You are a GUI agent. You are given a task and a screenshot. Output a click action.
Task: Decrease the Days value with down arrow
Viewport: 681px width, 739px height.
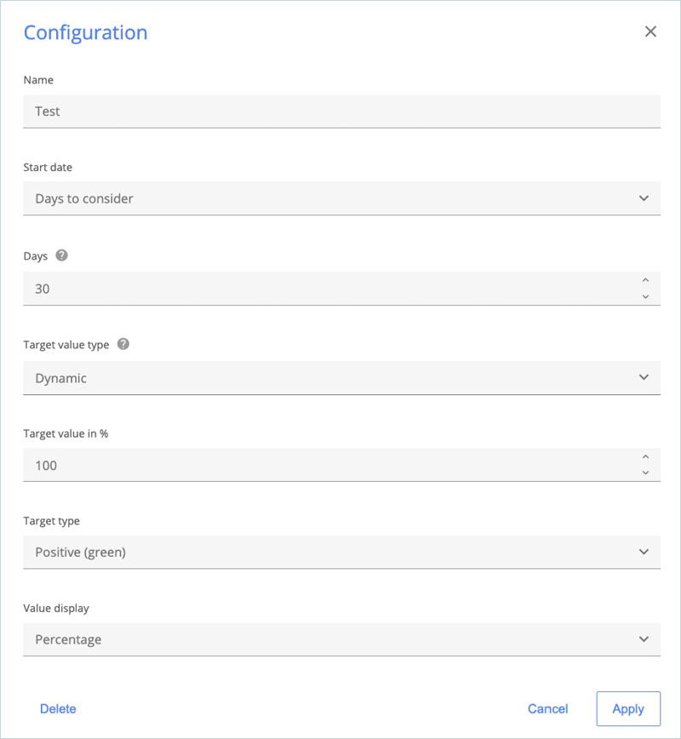point(645,296)
